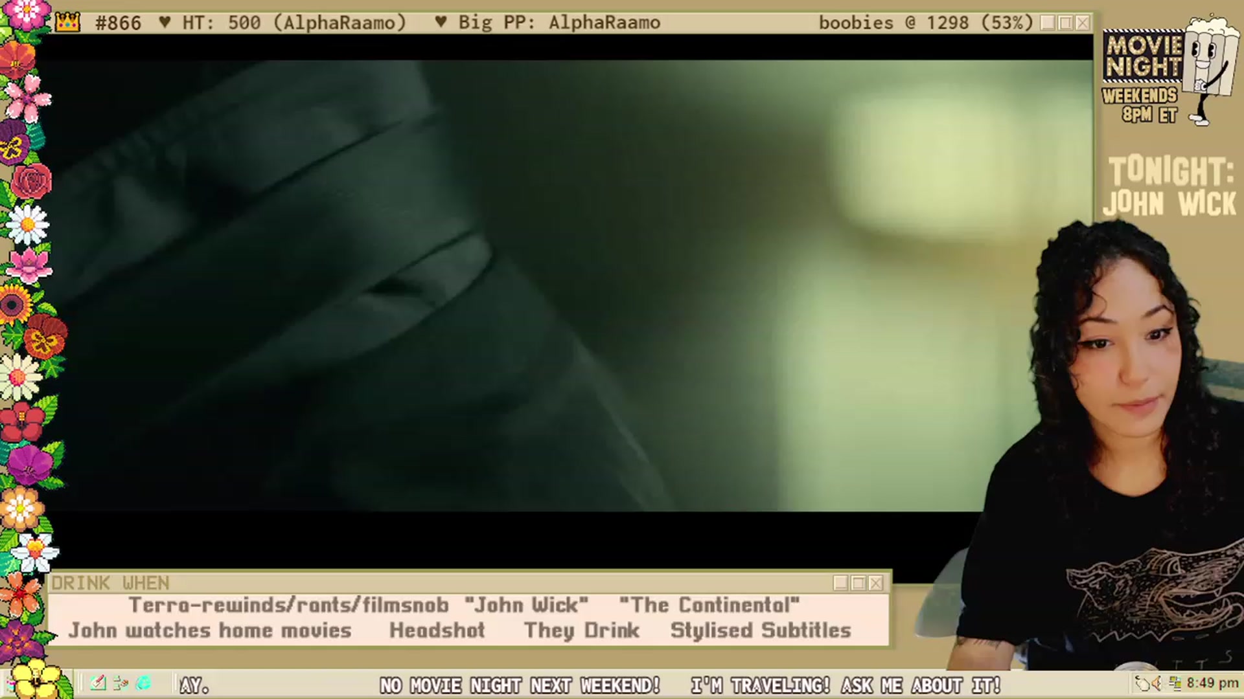Click the mouse icon in the system tray

click(1142, 683)
